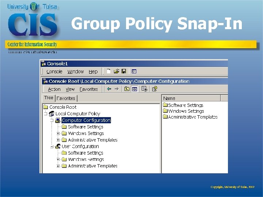
Task: Click Administrative Templates folder icon in Name pane
Action: tap(165, 117)
